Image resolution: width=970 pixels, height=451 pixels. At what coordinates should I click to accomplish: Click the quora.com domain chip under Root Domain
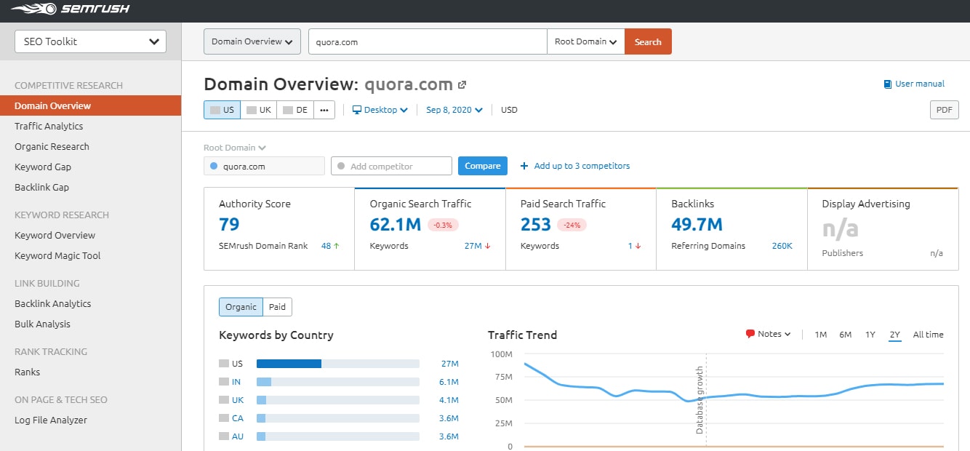pyautogui.click(x=264, y=166)
